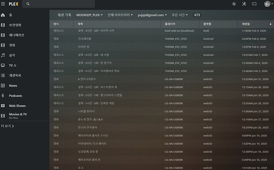Click the 12:22AM Jan 31, 2020 timestamp
The height and width of the screenshot is (170, 274).
(255, 79)
